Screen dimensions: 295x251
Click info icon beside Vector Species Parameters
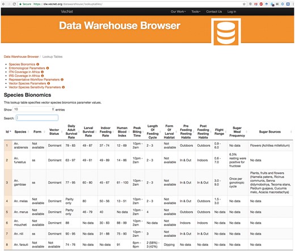[x=49, y=83]
